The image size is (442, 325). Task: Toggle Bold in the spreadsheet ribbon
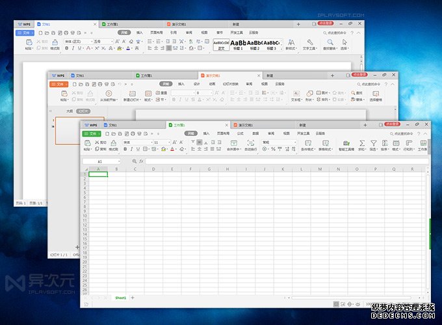point(125,149)
